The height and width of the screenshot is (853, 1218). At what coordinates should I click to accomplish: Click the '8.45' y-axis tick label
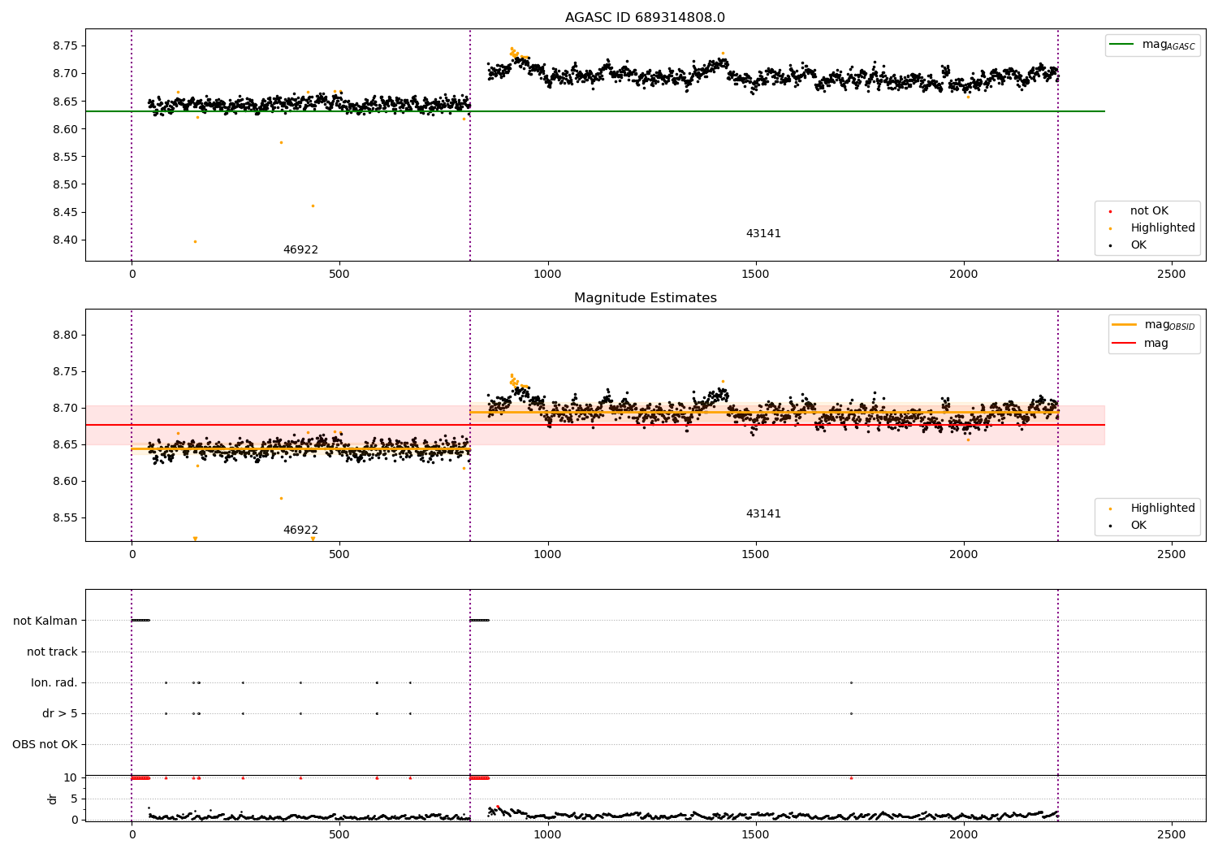tap(66, 213)
